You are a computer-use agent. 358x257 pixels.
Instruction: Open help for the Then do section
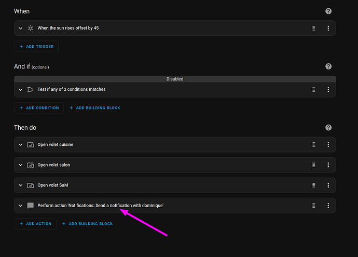click(x=328, y=128)
